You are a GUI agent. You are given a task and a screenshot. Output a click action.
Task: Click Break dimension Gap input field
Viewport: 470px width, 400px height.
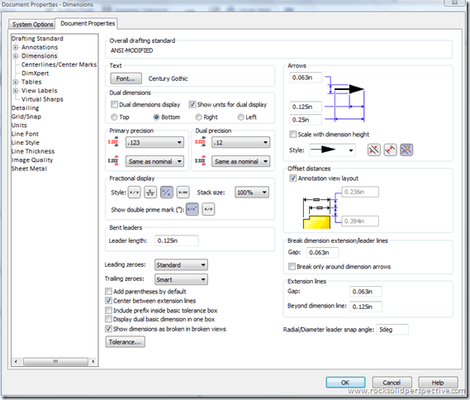(x=322, y=252)
